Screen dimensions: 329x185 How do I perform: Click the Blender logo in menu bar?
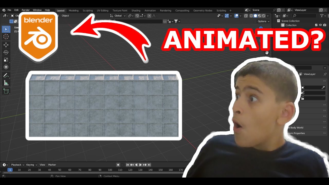[x=4, y=10]
